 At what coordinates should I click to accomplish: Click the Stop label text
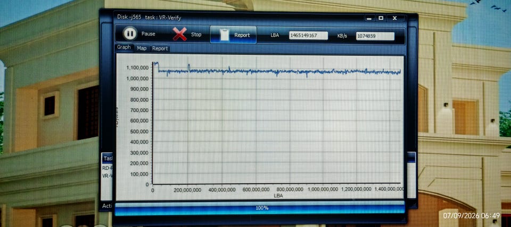pos(196,34)
